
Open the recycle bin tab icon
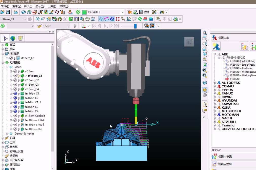[21, 38]
